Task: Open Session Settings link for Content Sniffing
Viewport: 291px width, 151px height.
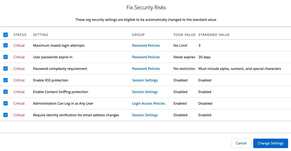Action: click(145, 92)
